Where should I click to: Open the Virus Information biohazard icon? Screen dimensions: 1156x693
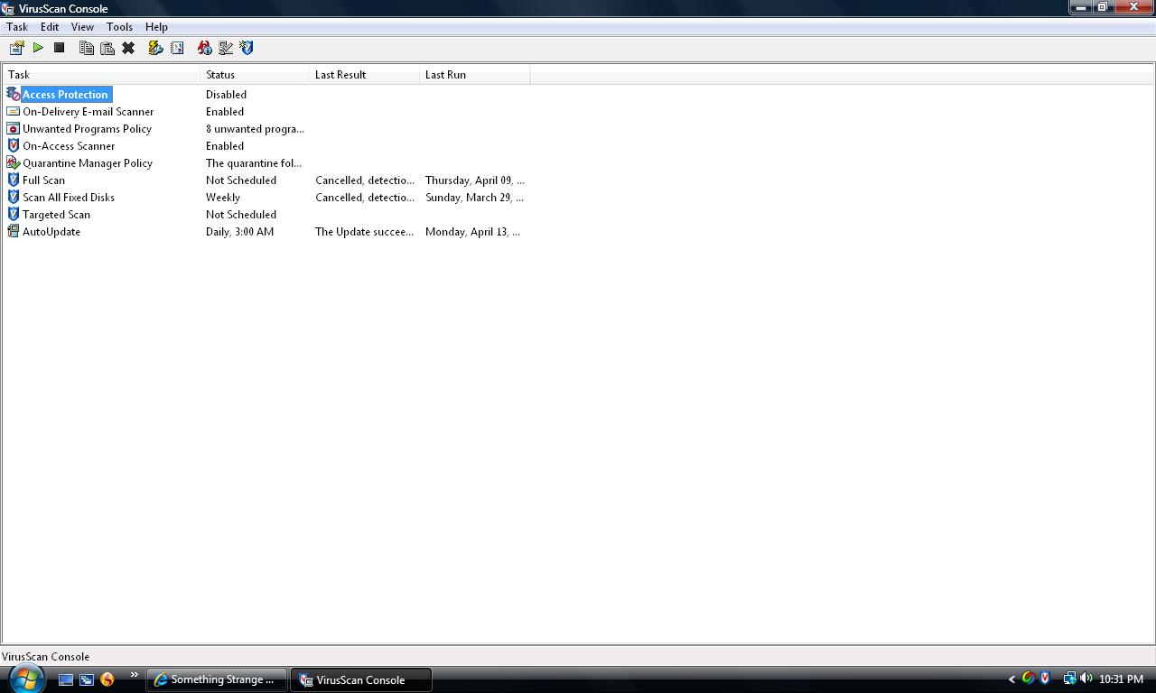205,48
